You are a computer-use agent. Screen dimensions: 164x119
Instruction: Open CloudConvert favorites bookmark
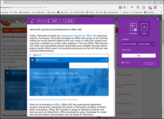click(x=39, y=12)
